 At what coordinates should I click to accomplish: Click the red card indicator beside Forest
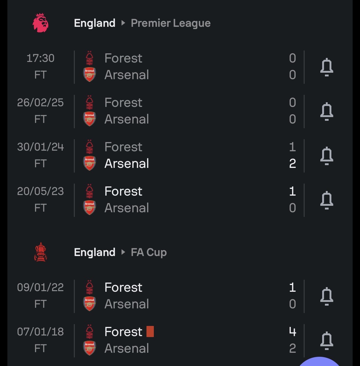pos(150,331)
